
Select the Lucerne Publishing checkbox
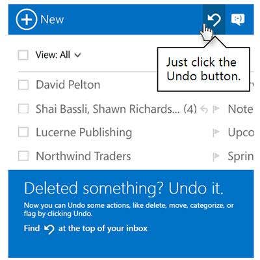(x=23, y=132)
